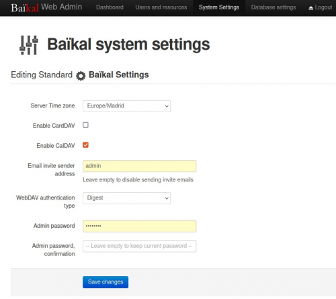Click into the Admin password field
This screenshot has height=299, width=336.
coord(140,226)
